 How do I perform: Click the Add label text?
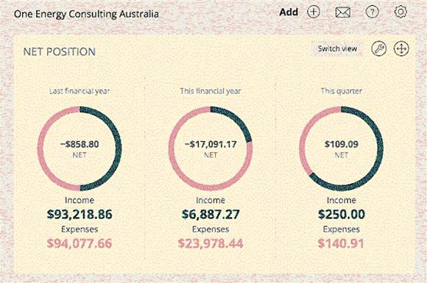tap(289, 12)
